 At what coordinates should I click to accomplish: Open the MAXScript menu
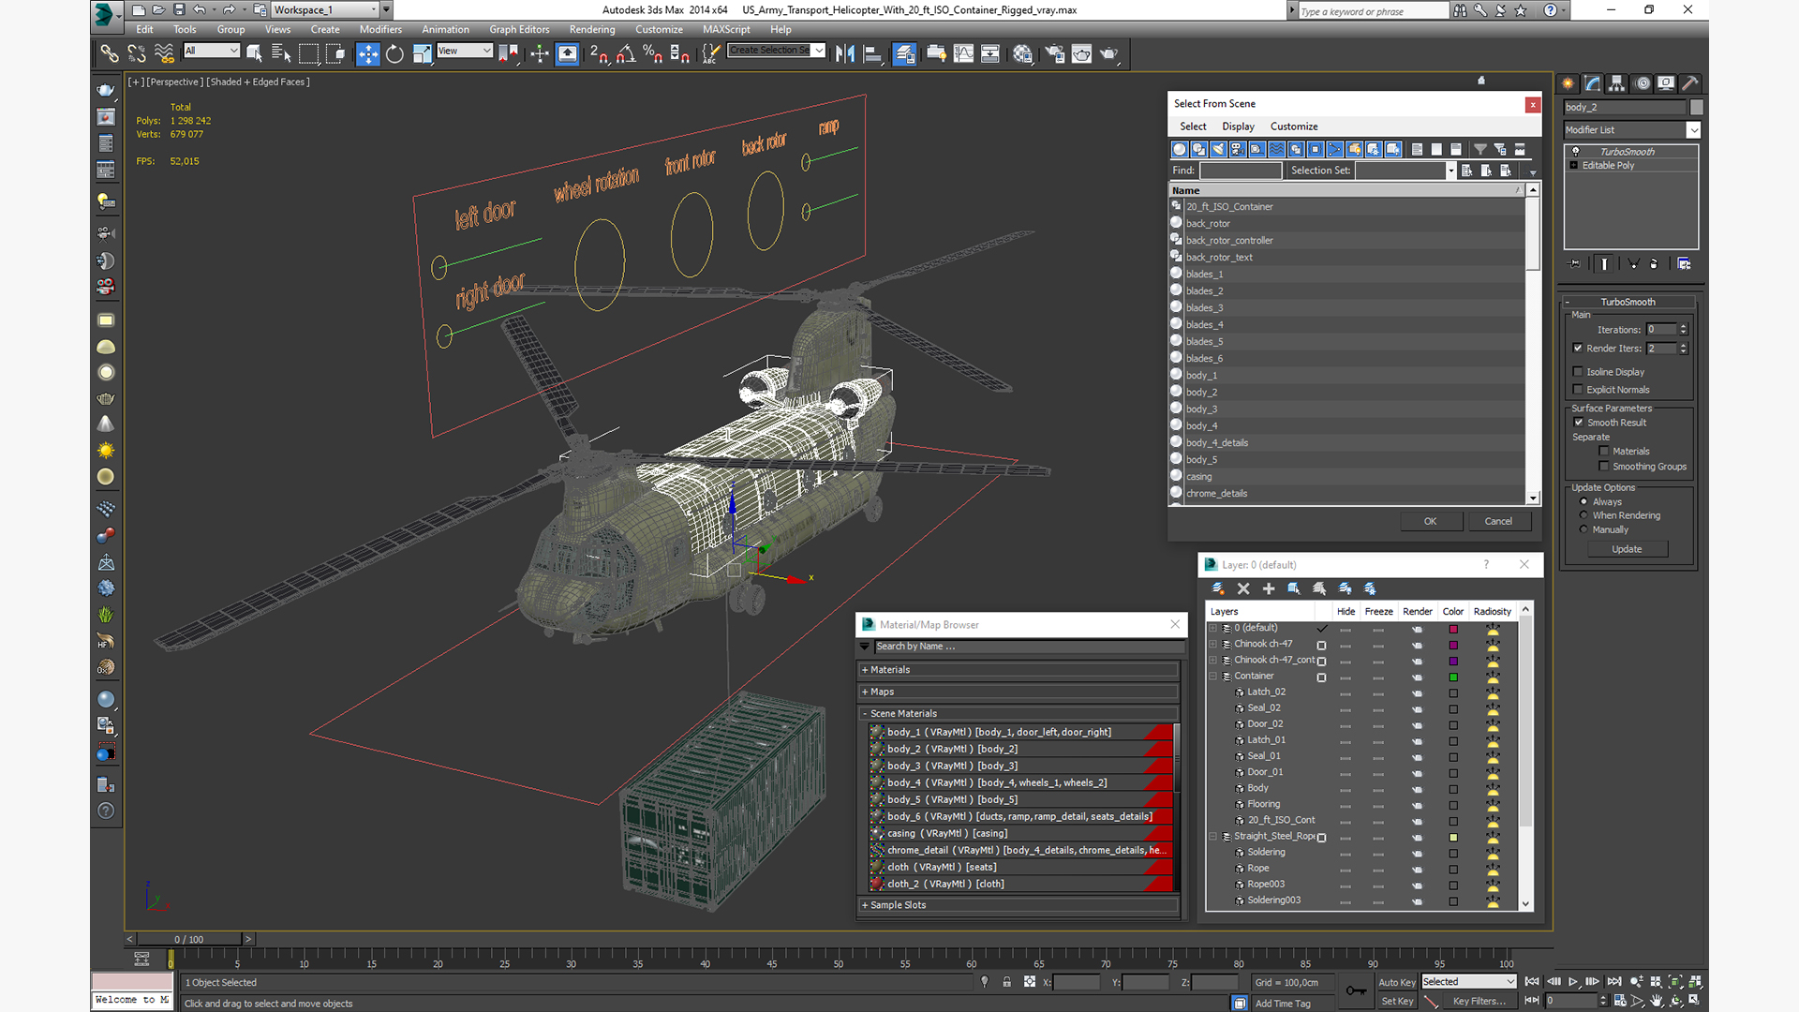click(726, 29)
